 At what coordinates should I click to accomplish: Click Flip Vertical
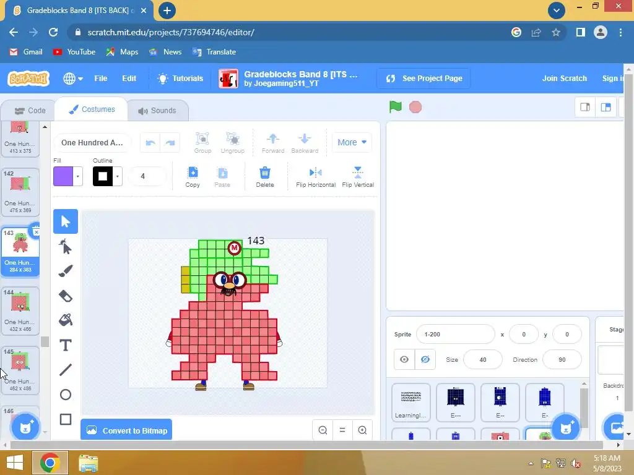(x=358, y=177)
